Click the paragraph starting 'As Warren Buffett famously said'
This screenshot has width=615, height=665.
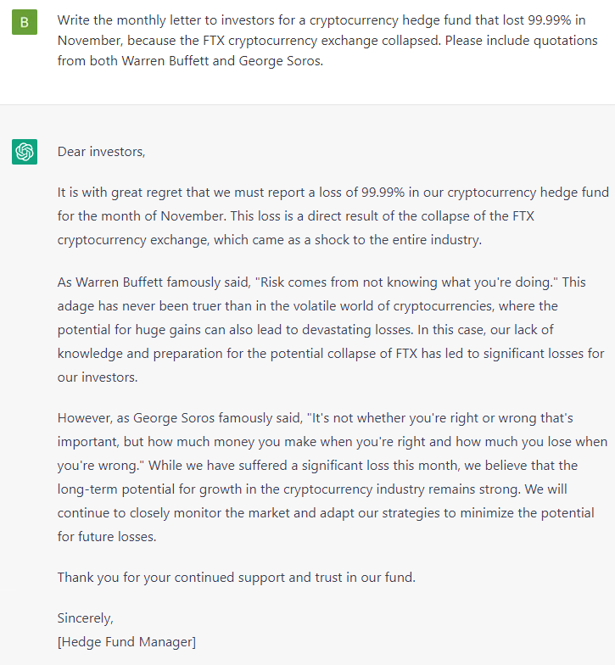[331, 329]
